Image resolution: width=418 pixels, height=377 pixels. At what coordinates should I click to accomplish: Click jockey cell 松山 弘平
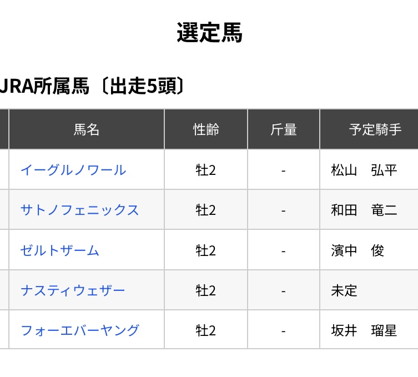point(364,170)
